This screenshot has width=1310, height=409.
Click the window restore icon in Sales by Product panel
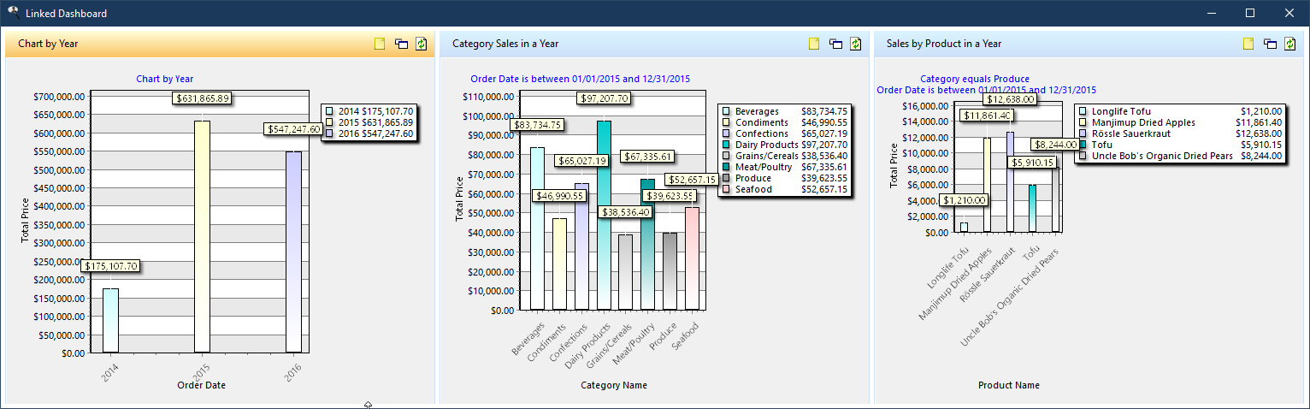point(1270,44)
